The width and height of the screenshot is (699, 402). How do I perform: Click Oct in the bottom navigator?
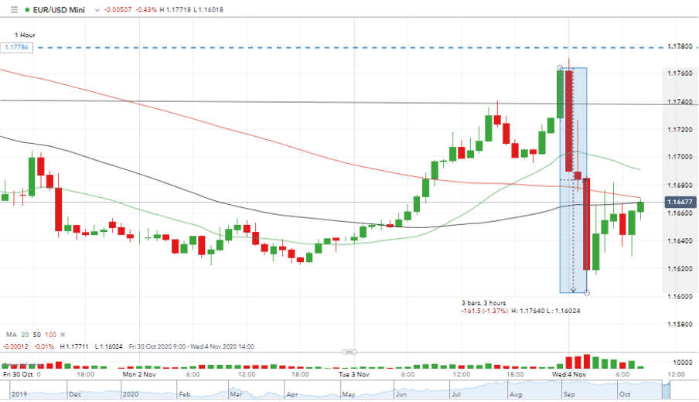(625, 394)
